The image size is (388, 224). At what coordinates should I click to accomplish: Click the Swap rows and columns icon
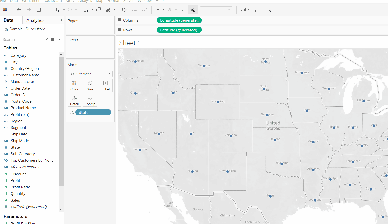pyautogui.click(x=124, y=10)
